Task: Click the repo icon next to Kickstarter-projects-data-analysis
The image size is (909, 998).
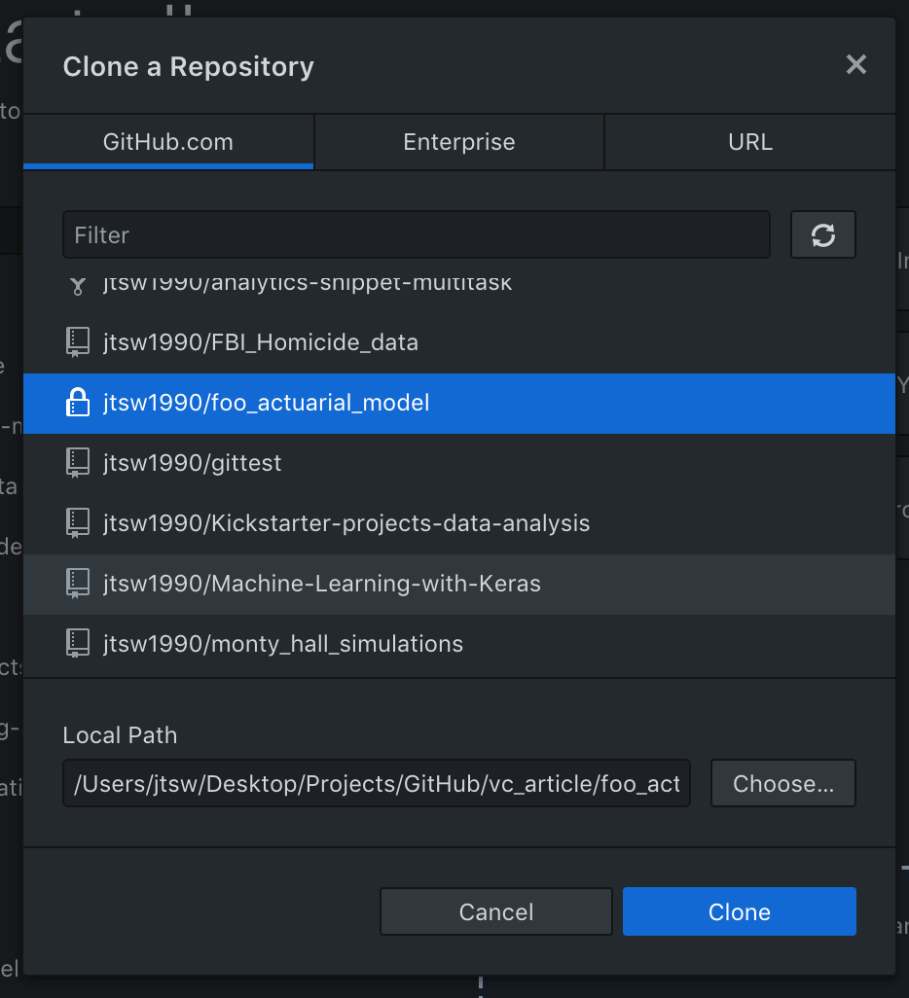Action: coord(78,522)
